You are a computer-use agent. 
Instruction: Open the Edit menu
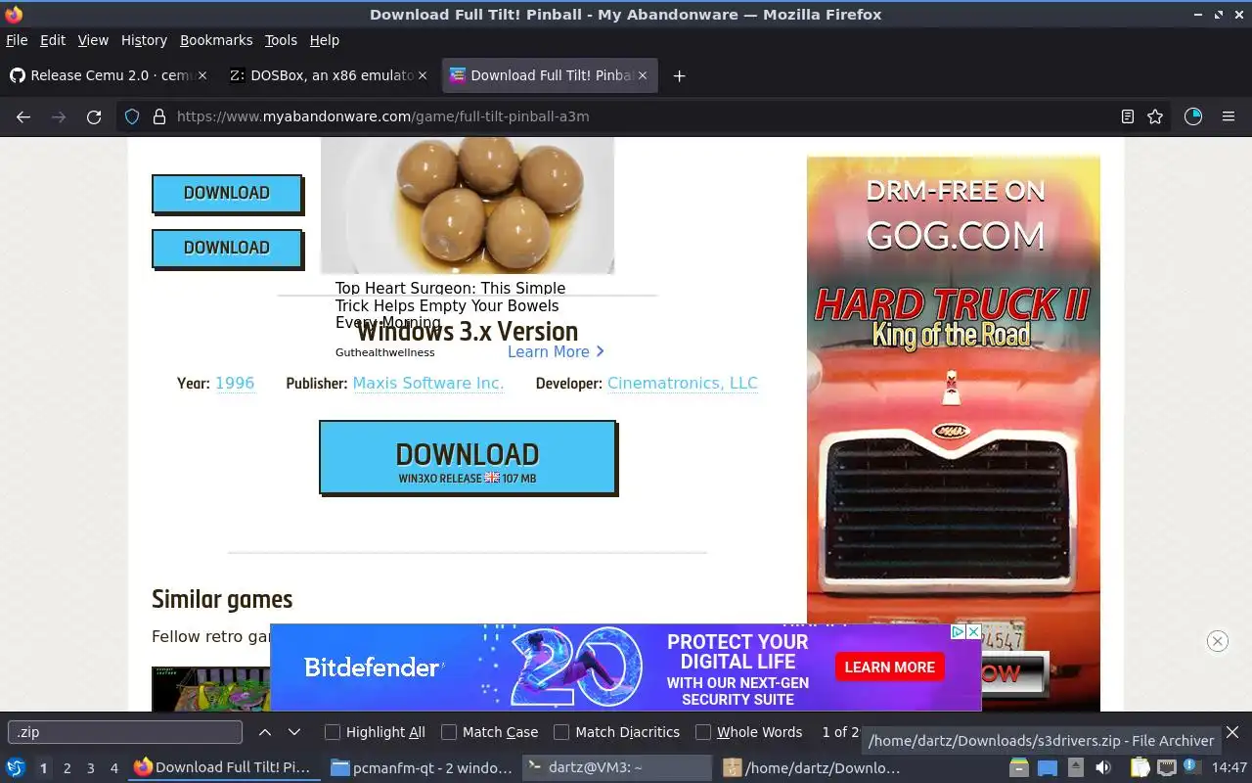tap(53, 40)
